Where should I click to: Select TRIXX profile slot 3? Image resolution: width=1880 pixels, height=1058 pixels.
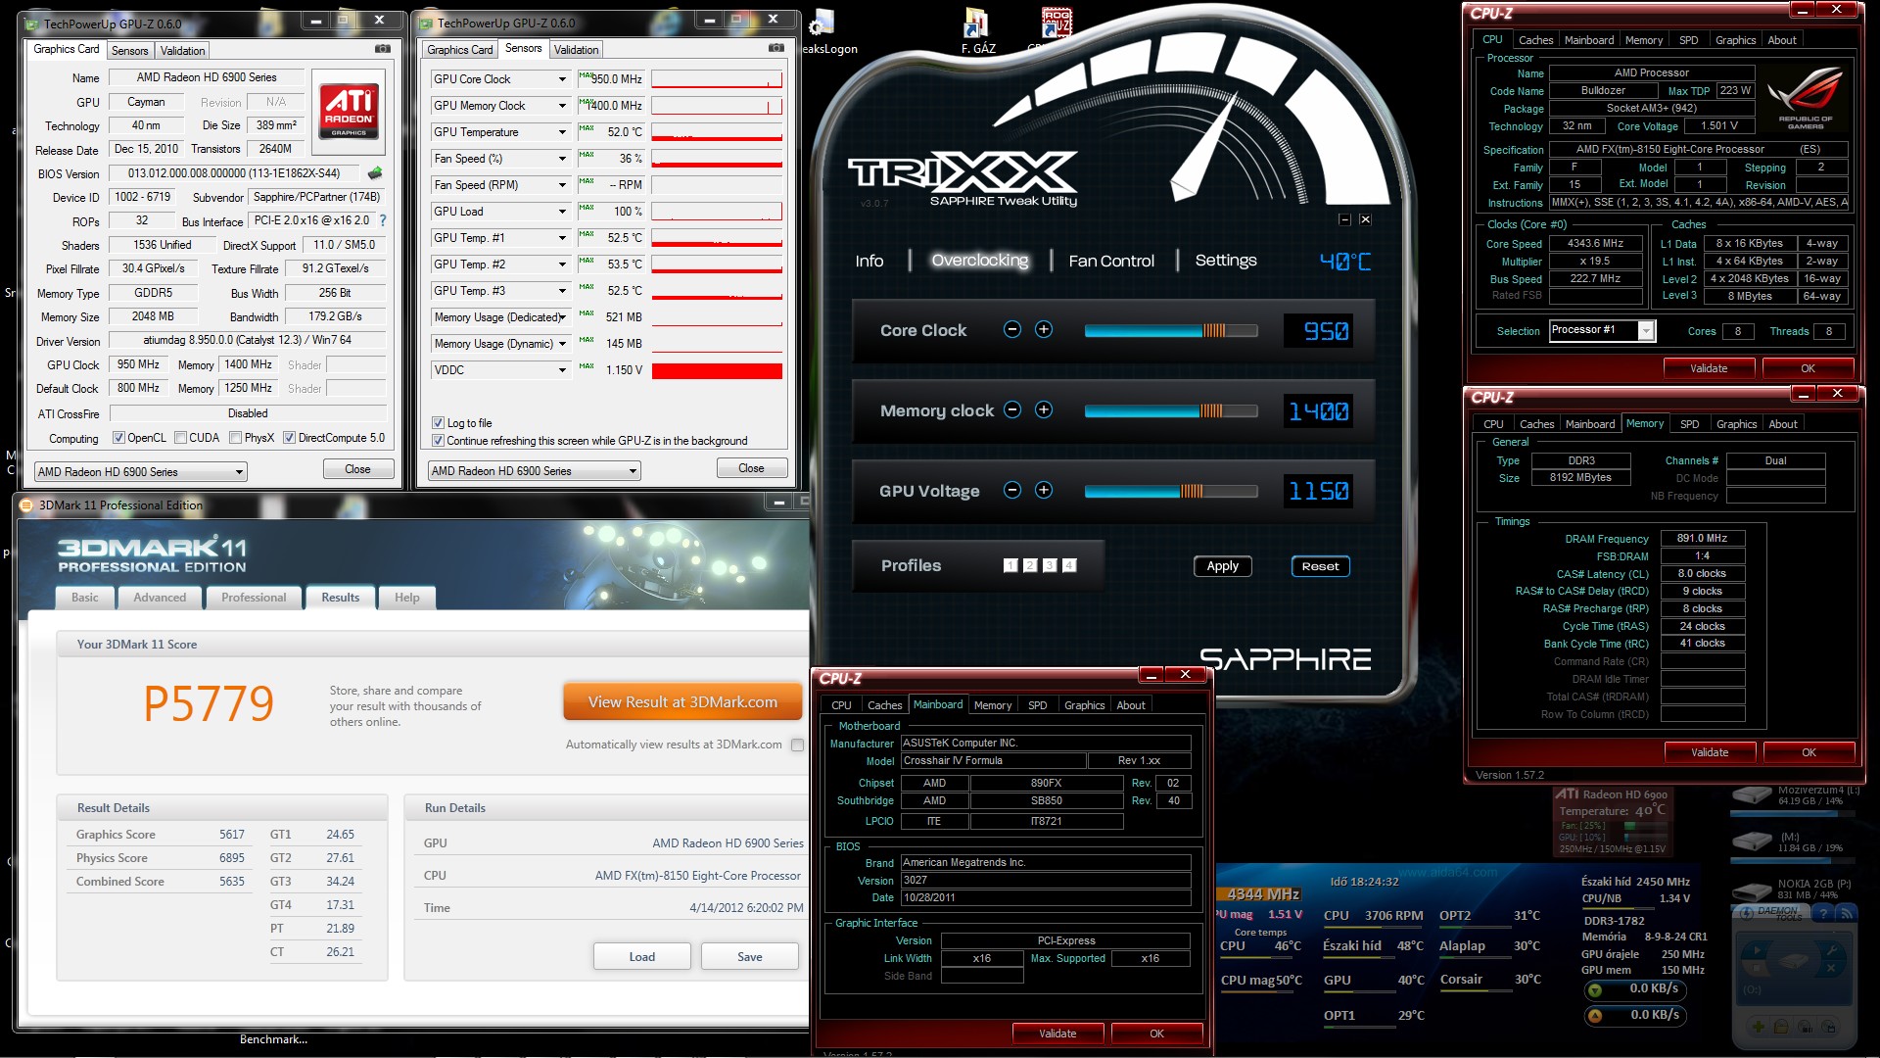coord(1050,565)
